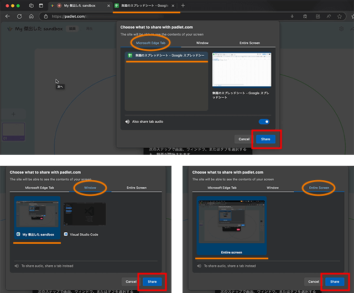The height and width of the screenshot is (293, 354).
Task: Cancel the dialog showing Visual Studio Code
Action: pos(131,281)
